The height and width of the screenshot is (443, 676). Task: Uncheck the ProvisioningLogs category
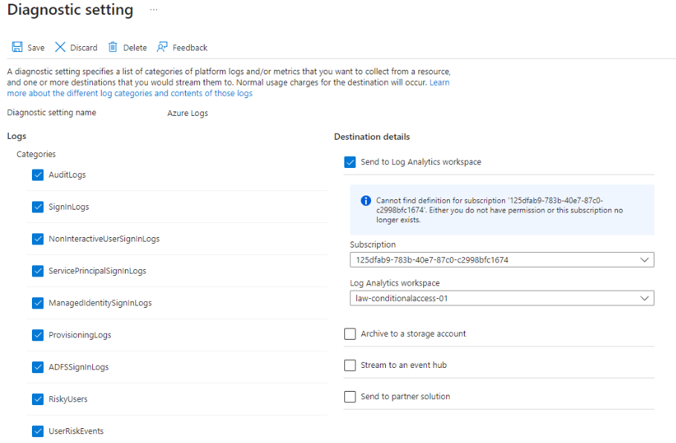point(37,334)
